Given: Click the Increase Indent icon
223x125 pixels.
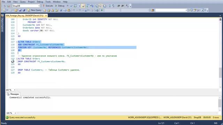Looking at the screenshot, I should pos(122,6).
